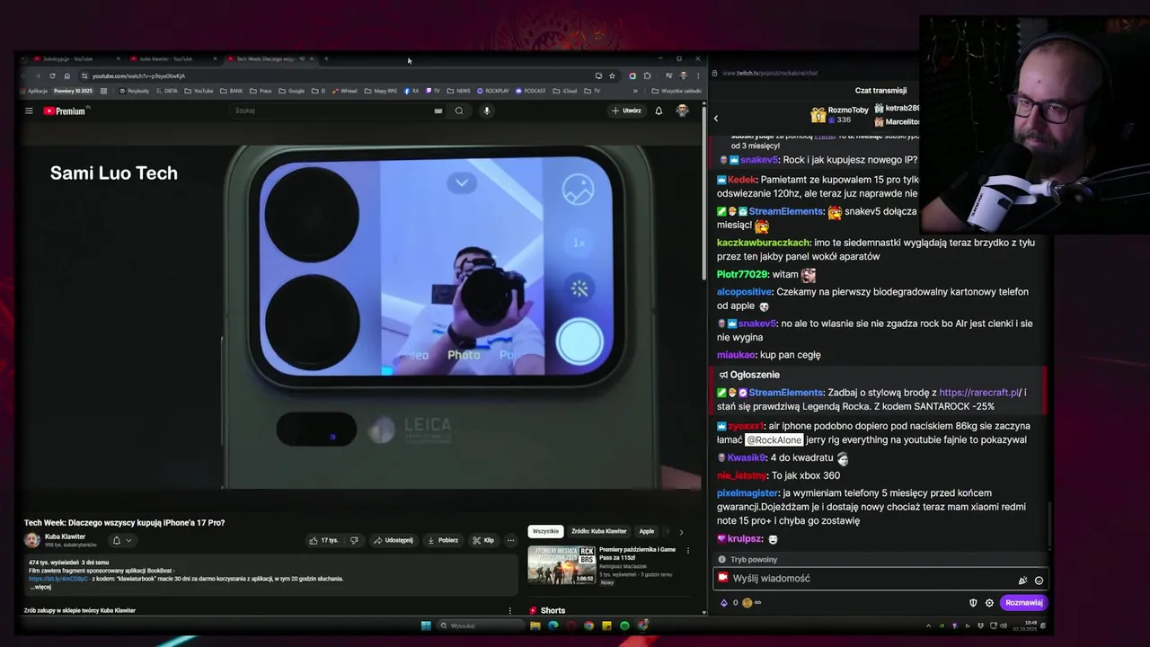Select the Apple filter chip
The height and width of the screenshot is (647, 1150).
coord(647,531)
